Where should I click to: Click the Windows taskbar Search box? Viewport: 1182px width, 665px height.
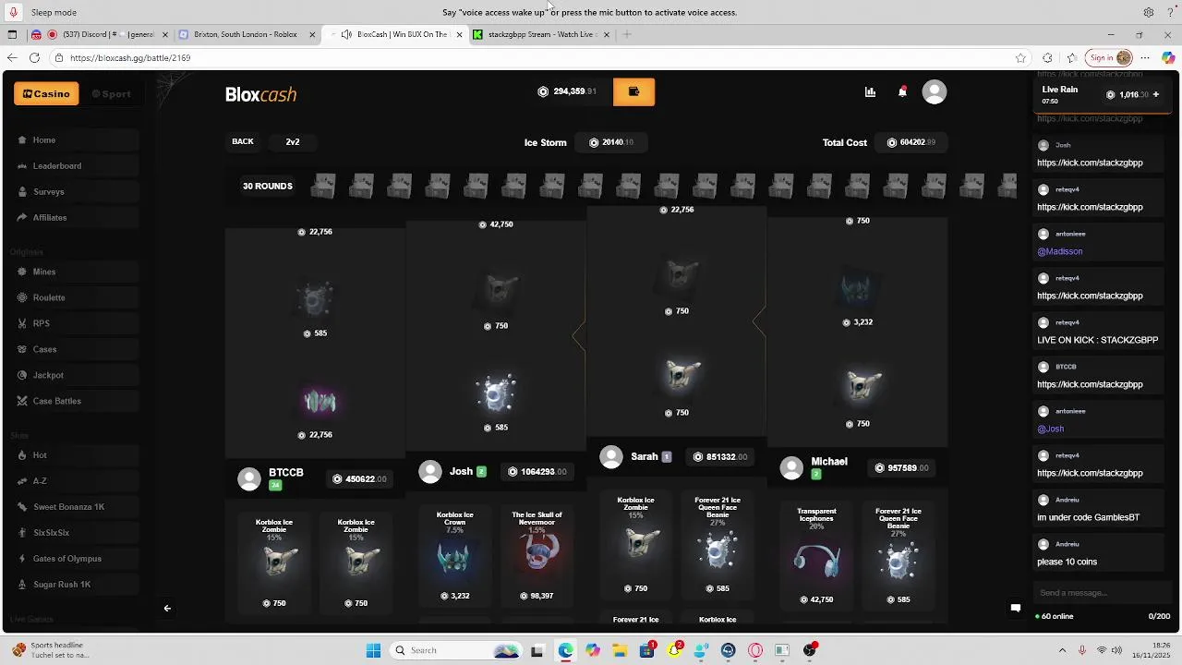(456, 650)
